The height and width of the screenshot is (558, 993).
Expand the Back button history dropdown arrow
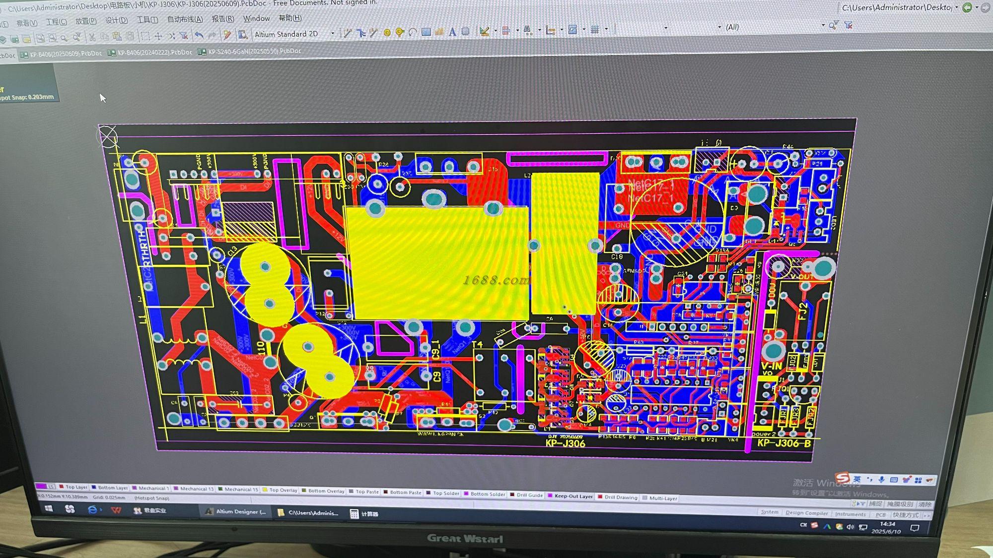coord(977,7)
